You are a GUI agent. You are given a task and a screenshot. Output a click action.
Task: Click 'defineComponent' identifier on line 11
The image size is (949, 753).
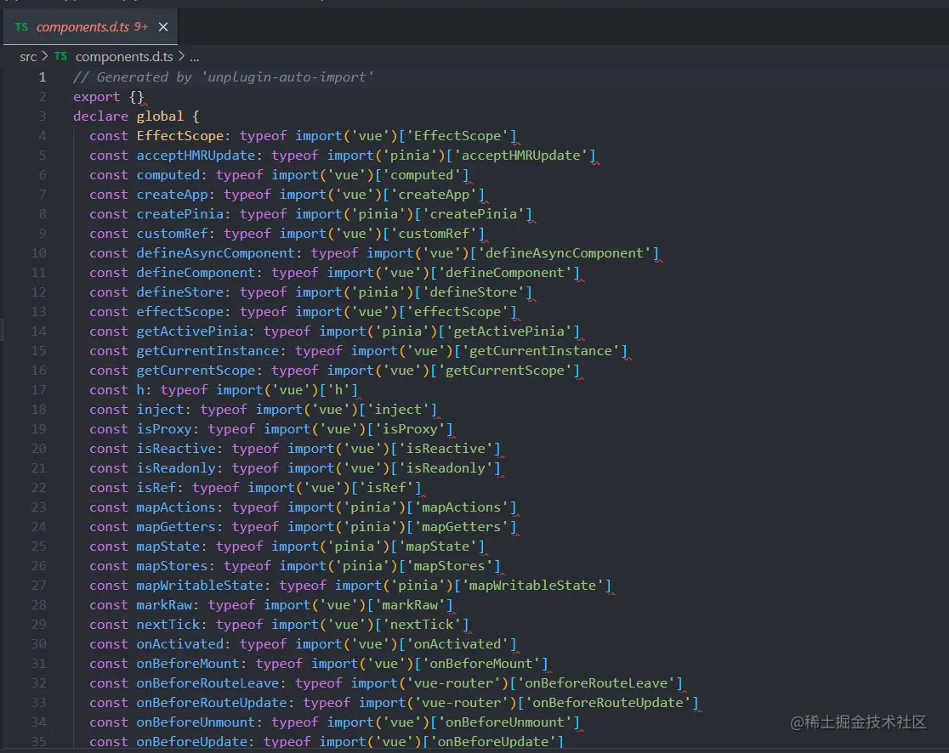[196, 273]
